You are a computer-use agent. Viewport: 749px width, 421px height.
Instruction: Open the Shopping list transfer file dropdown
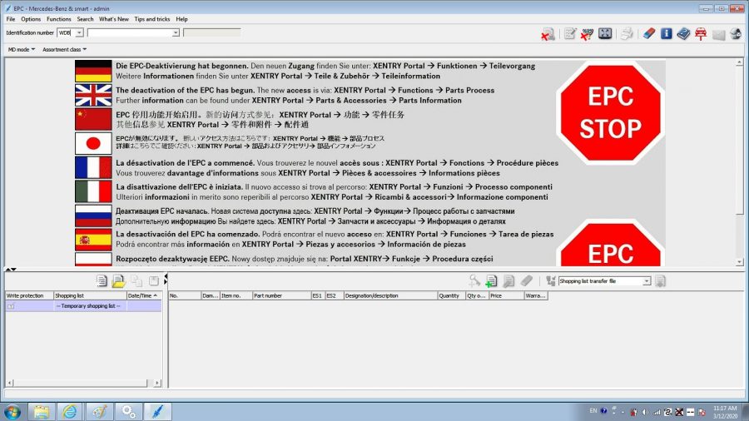tap(646, 281)
